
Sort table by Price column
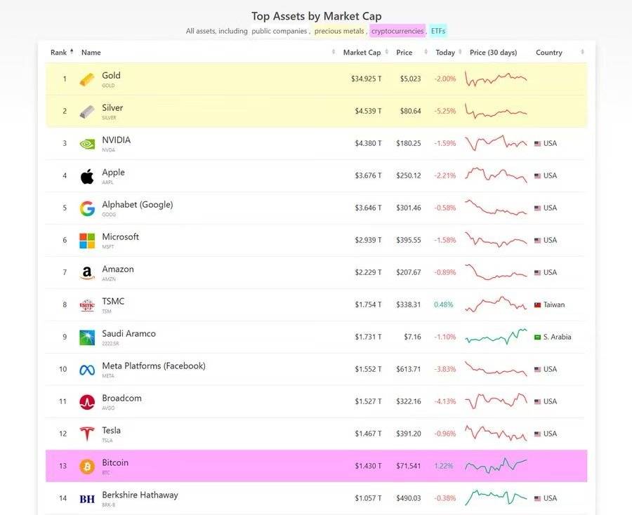(x=404, y=53)
